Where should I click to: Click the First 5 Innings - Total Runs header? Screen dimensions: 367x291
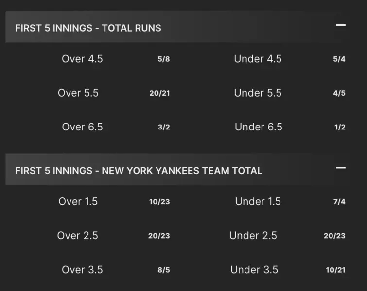click(88, 28)
